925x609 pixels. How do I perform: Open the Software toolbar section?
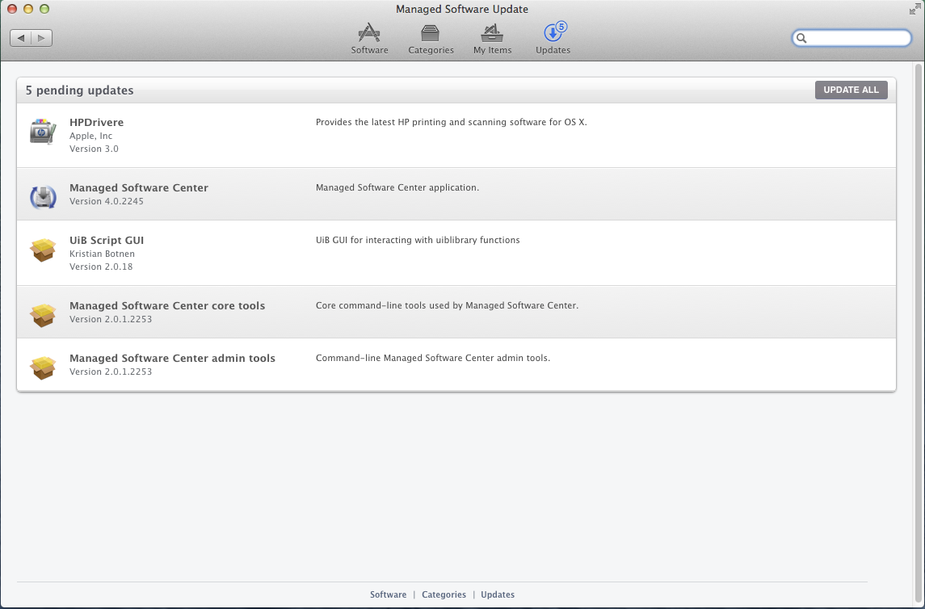[x=369, y=38]
